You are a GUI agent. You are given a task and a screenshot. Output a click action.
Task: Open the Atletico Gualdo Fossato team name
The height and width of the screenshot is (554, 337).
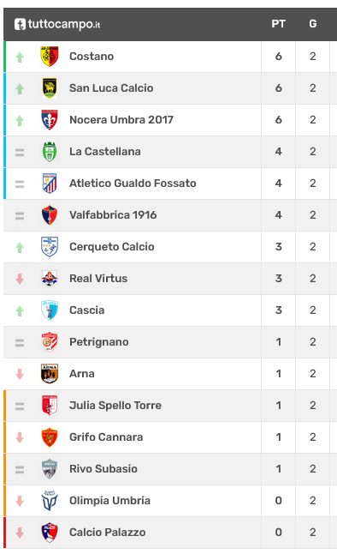tap(133, 183)
